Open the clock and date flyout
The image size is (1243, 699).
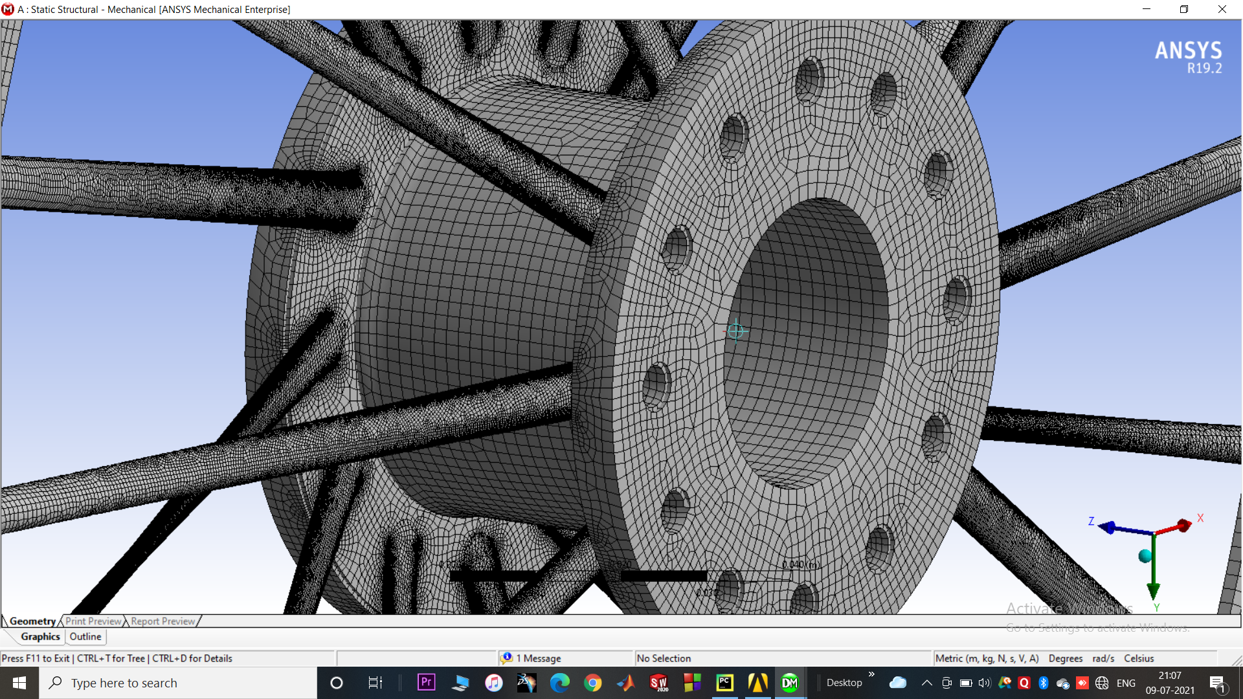point(1170,683)
